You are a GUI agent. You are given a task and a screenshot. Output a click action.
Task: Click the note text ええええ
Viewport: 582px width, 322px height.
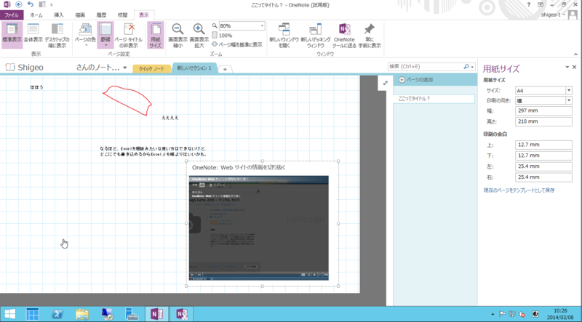(x=170, y=118)
